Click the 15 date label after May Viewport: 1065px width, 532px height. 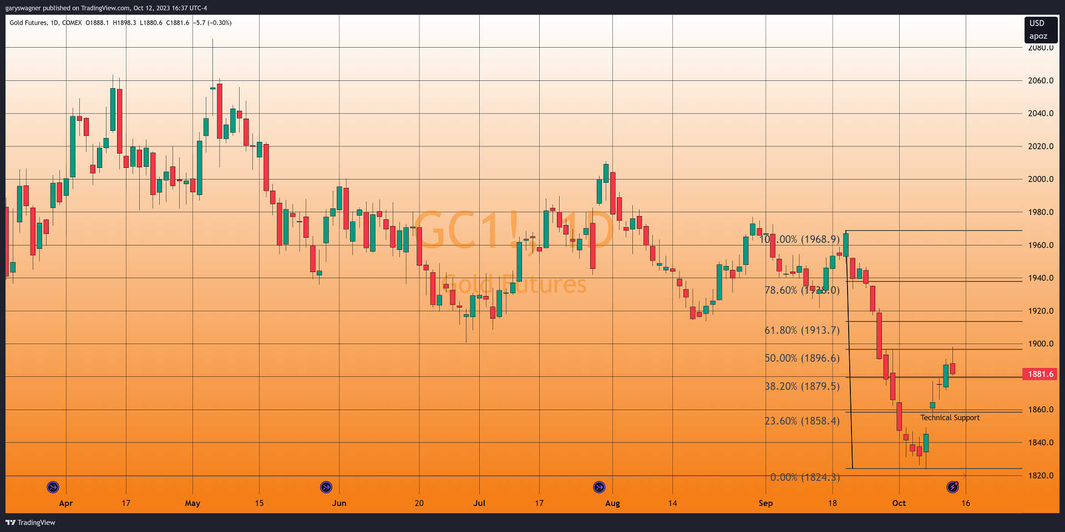click(x=259, y=503)
